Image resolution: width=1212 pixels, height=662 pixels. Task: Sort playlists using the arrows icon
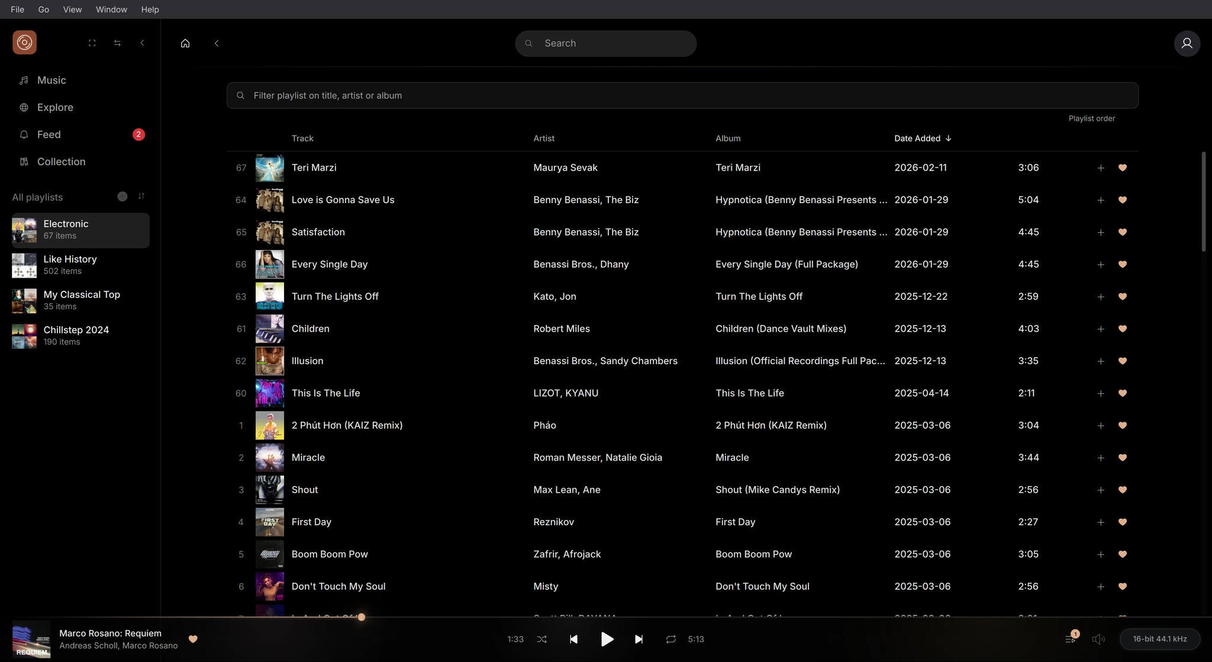click(141, 196)
